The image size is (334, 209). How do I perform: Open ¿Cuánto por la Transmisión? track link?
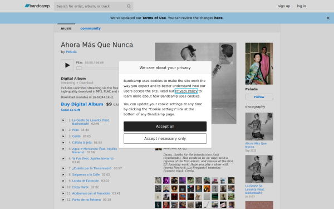92,168
